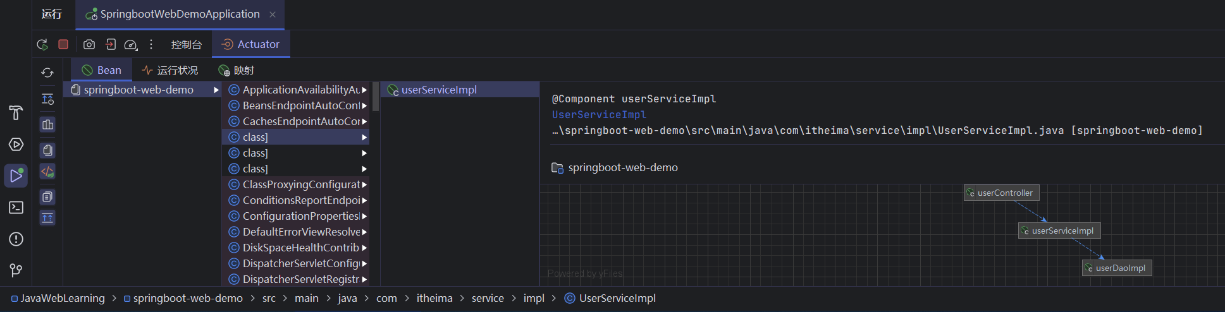
Task: Toggle the show bean documentation button
Action: [47, 197]
